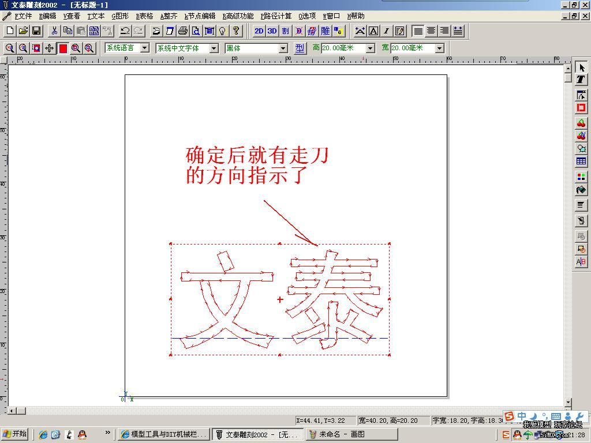Click the red fill square in view toolbar
The image size is (591, 443).
point(63,48)
